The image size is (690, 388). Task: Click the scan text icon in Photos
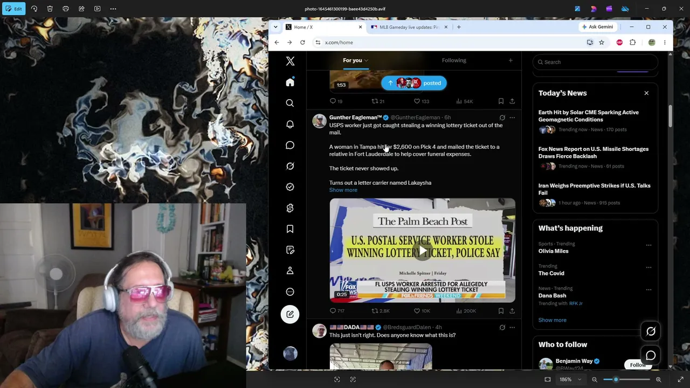click(353, 379)
